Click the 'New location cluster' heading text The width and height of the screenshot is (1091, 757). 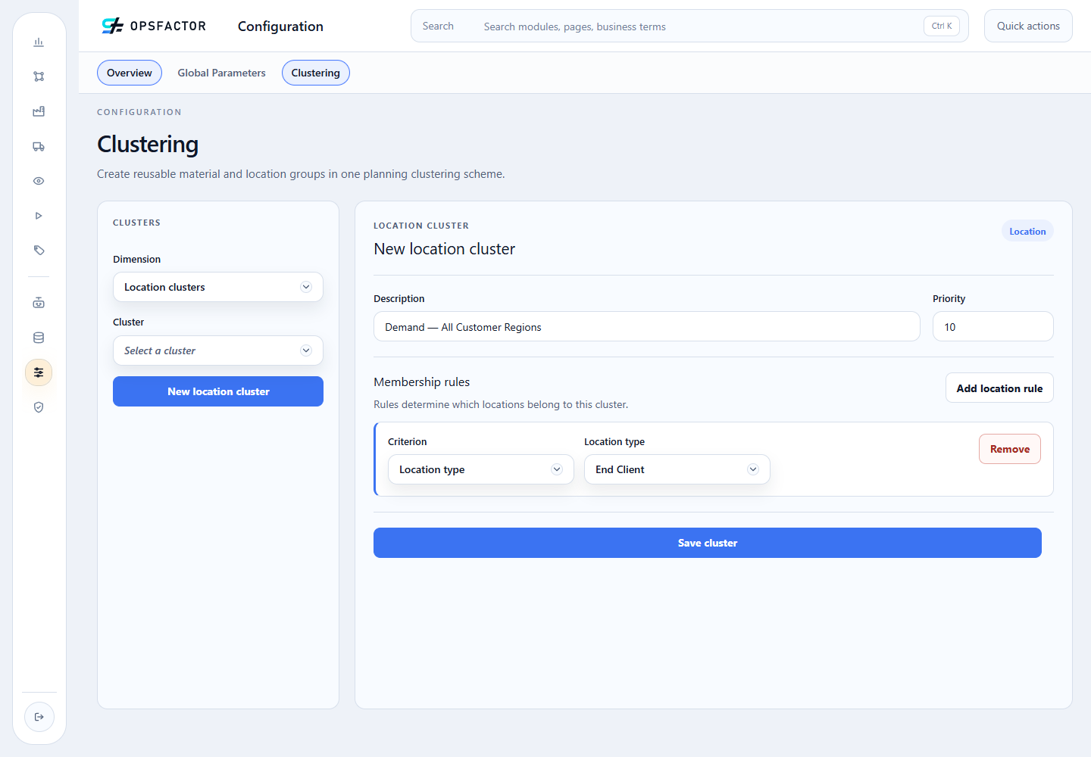(445, 248)
